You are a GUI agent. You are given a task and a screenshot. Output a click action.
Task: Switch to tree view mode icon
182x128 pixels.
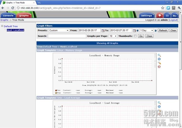160,16
